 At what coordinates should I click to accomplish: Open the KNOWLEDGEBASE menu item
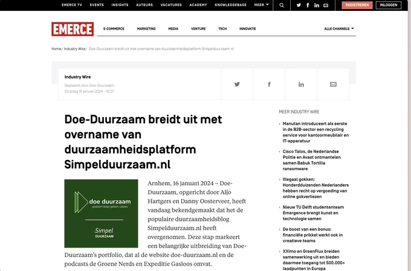point(231,5)
